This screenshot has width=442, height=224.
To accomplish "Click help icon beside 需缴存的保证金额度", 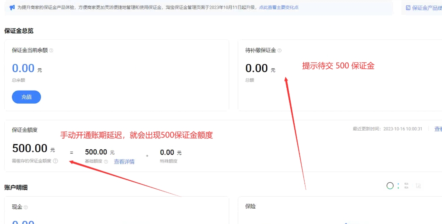I will pyautogui.click(x=56, y=161).
